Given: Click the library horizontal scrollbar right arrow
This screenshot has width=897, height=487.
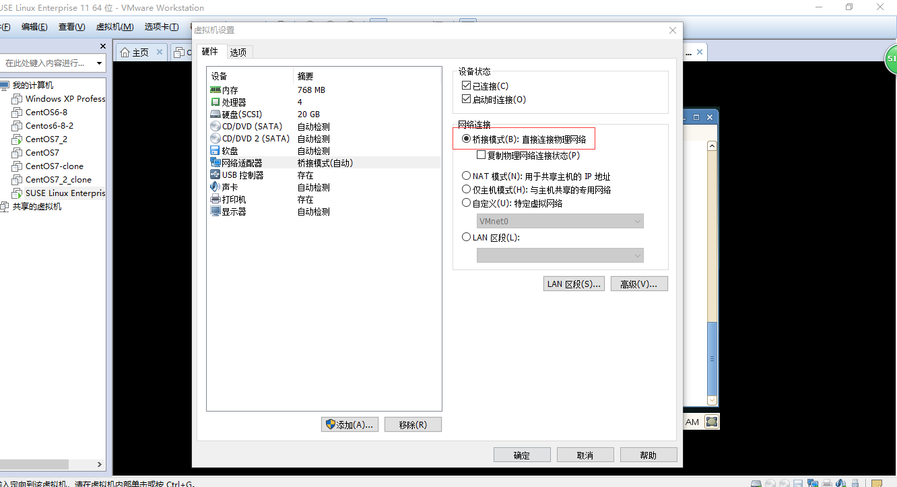Looking at the screenshot, I should point(100,464).
